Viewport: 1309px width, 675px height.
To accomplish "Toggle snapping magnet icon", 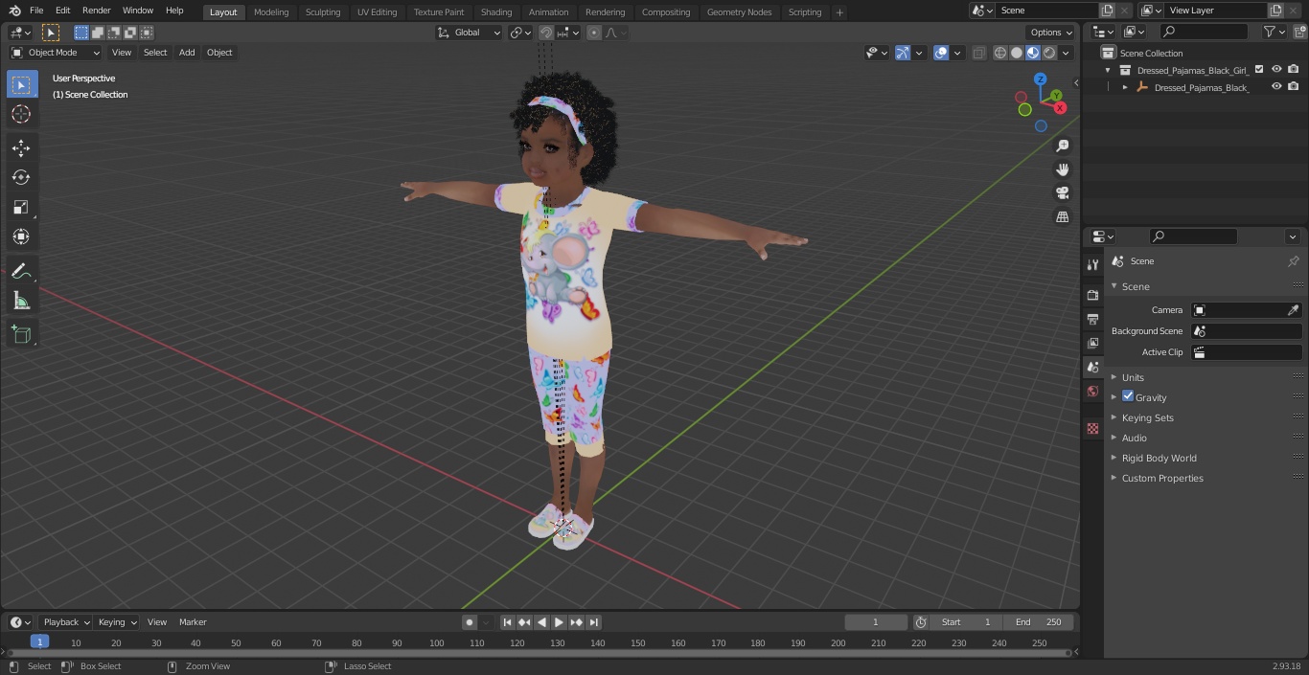I will [546, 33].
